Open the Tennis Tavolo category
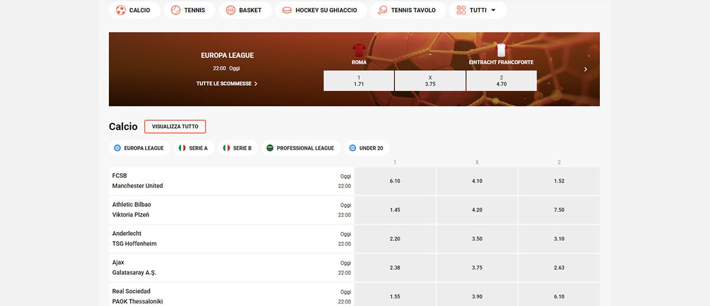 coord(408,10)
